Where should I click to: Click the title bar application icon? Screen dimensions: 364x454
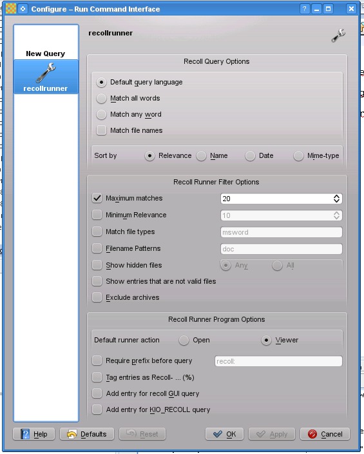[x=11, y=8]
